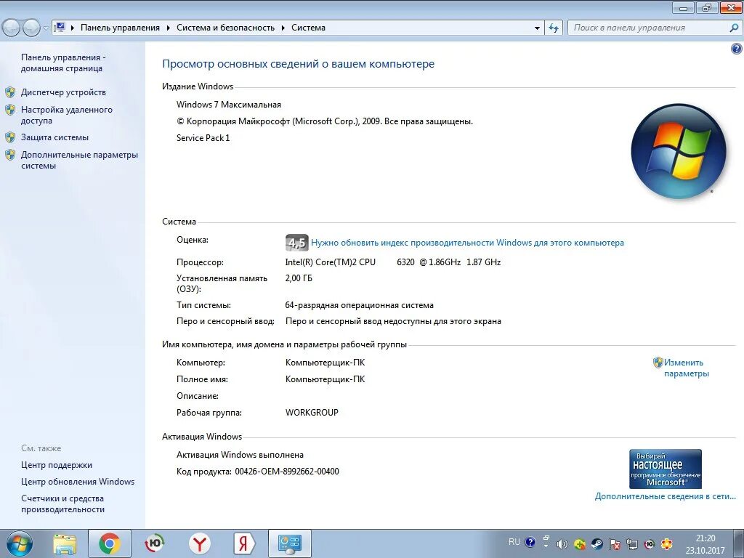Click the product code 00426-OEM-8992662-00400
Viewport: 744px width, 558px height.
click(287, 471)
